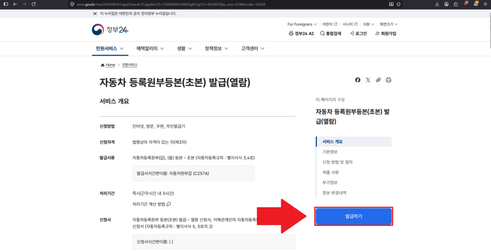Click 이 페이지의 구성 sidebar label

pos(330,100)
